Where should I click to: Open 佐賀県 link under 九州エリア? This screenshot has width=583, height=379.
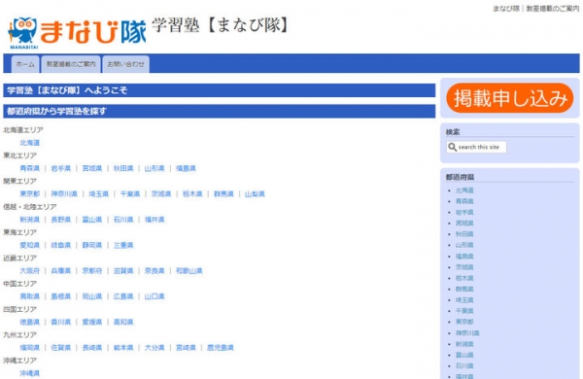coord(61,348)
